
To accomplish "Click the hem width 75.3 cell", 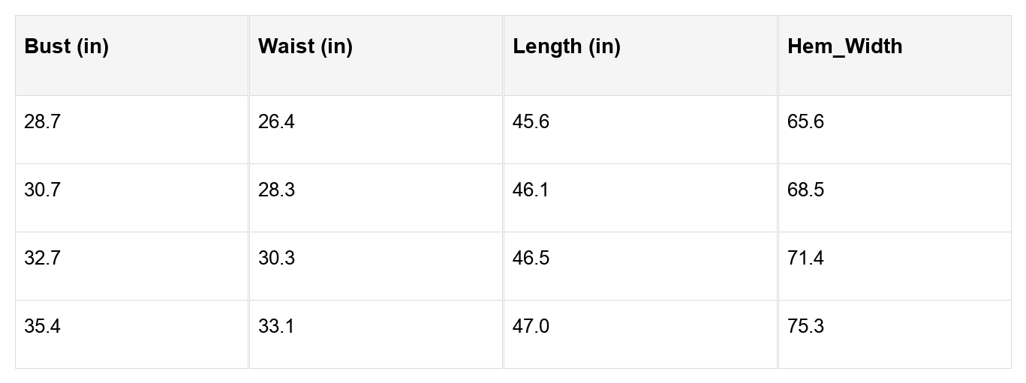I will (805, 327).
